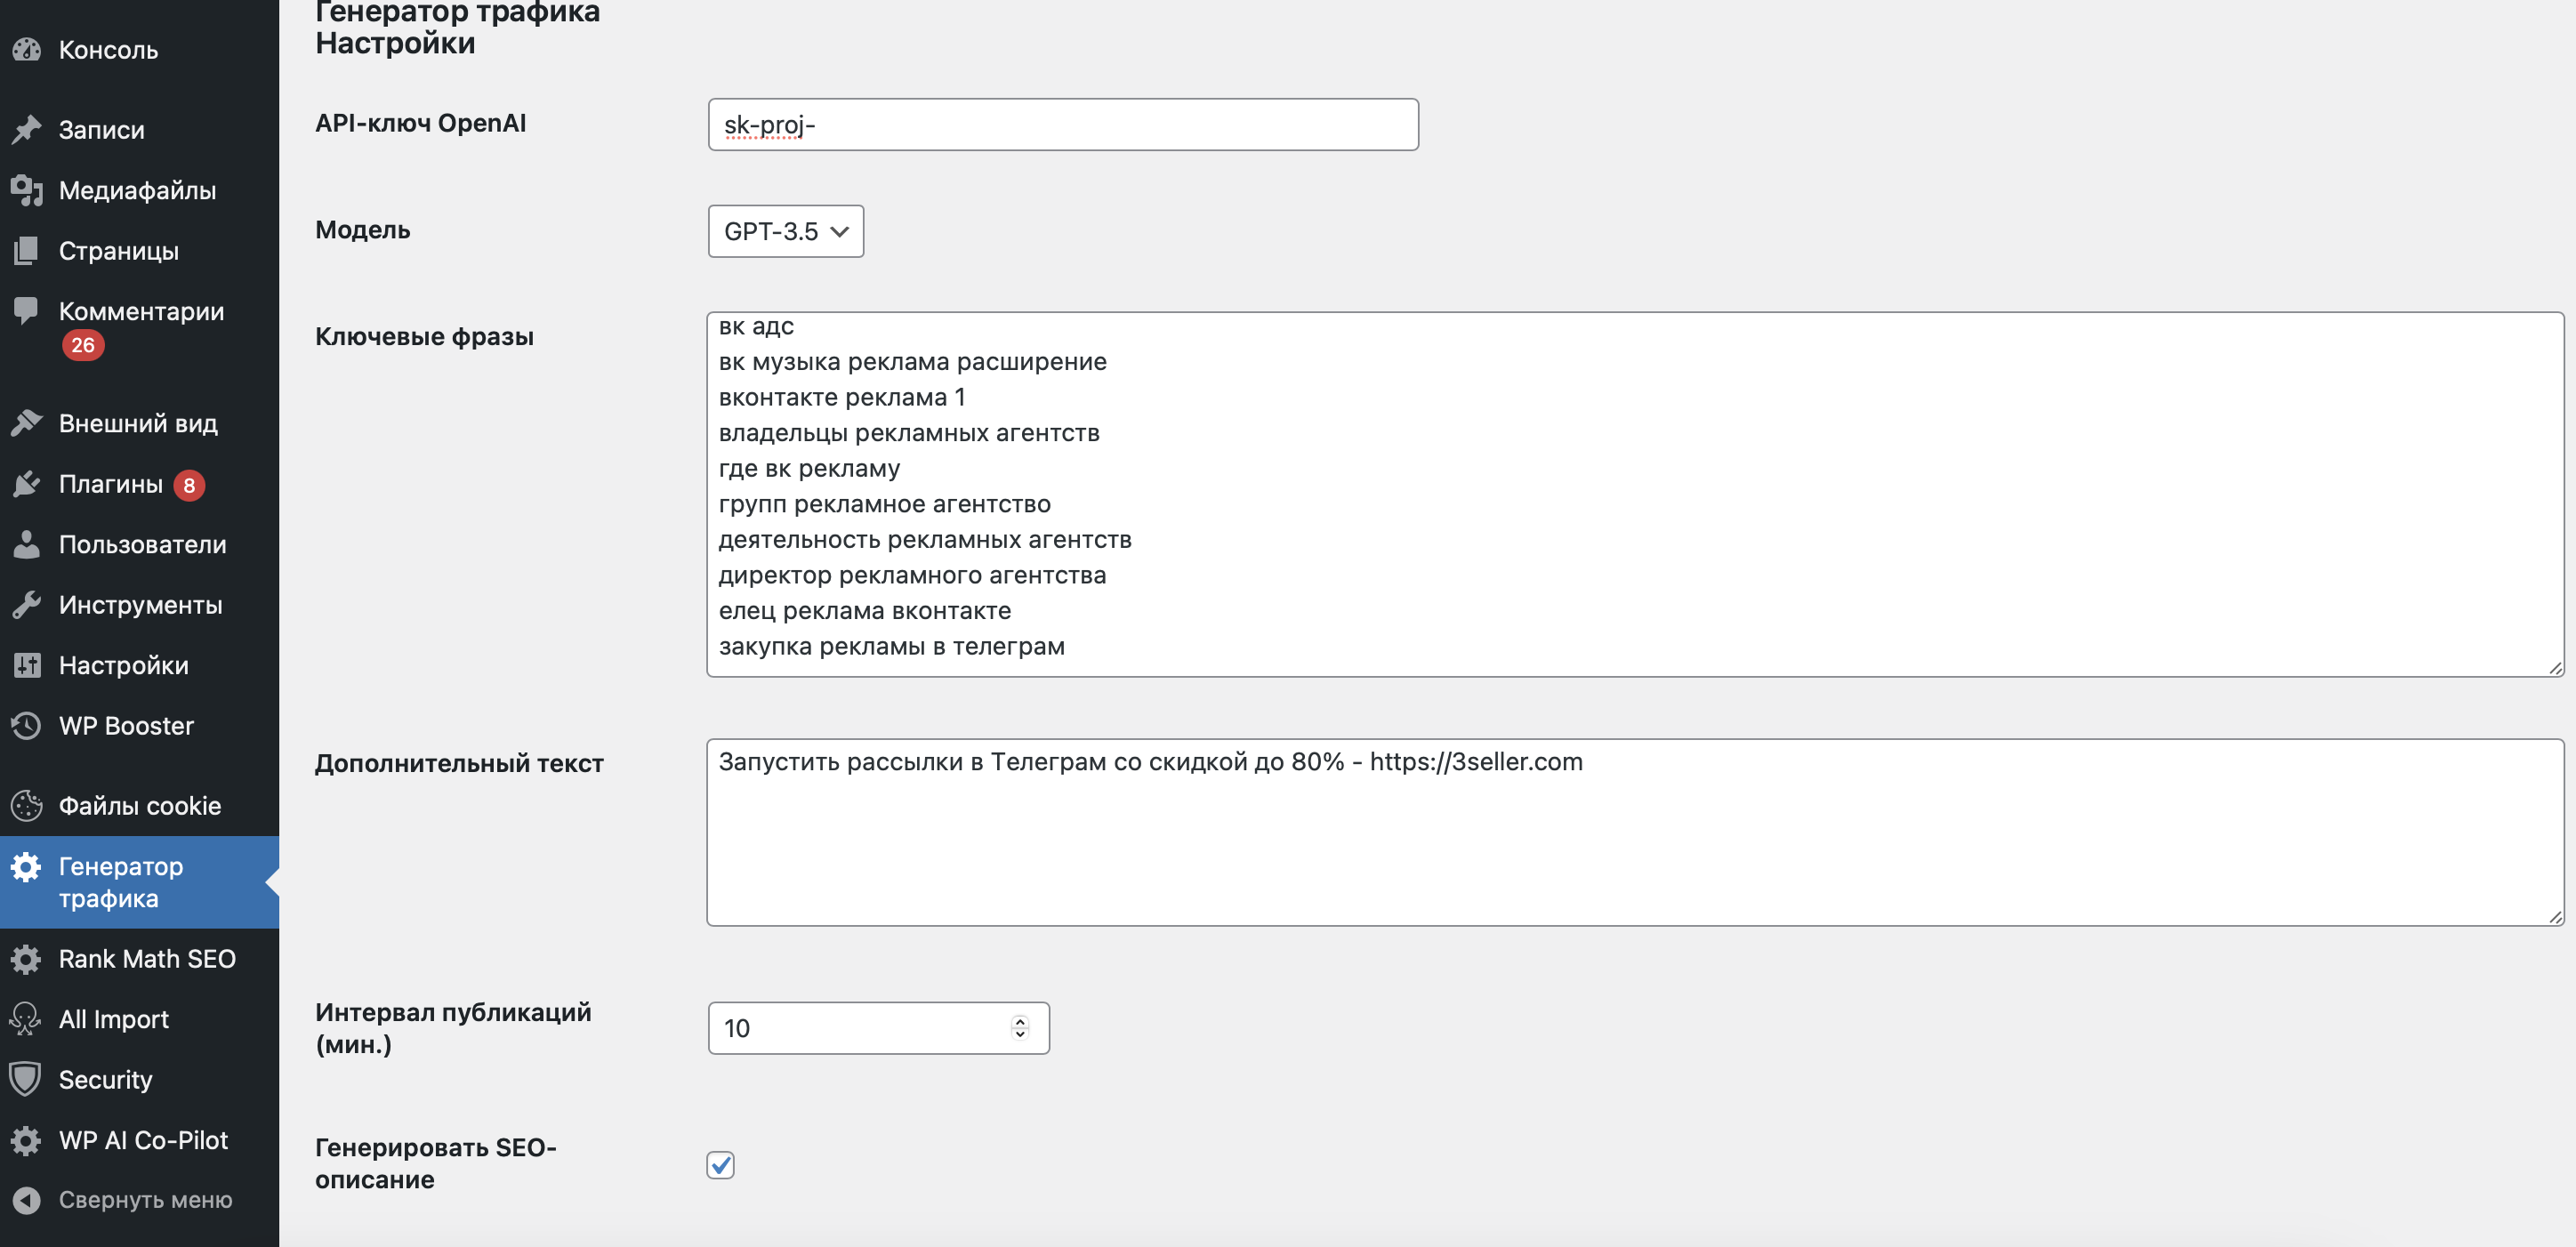Click the Внешний вид brush icon
Image resolution: width=2576 pixels, height=1247 pixels.
click(27, 423)
